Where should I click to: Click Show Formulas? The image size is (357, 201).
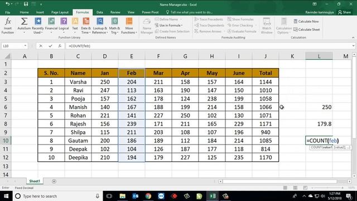[240, 20]
